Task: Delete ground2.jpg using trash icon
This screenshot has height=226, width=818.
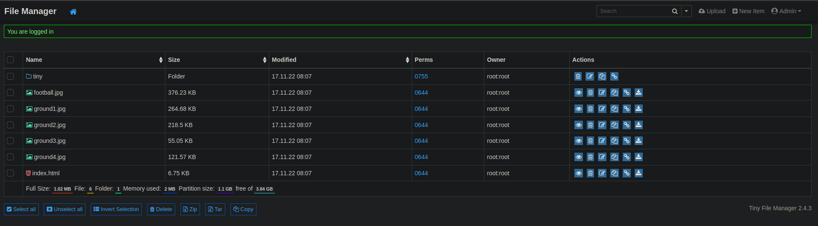Action: tap(590, 125)
